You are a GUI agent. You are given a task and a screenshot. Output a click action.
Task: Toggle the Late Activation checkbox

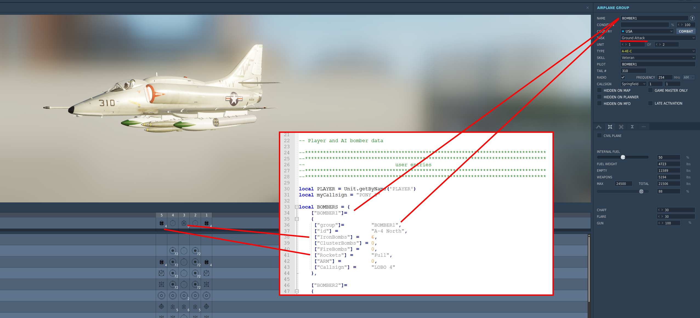[x=650, y=103]
